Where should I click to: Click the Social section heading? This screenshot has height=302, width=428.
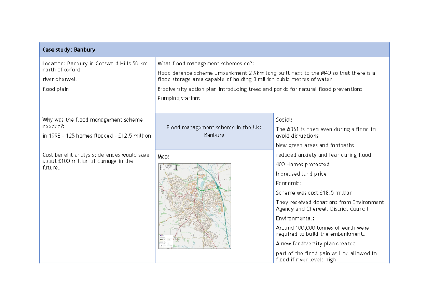(x=282, y=120)
